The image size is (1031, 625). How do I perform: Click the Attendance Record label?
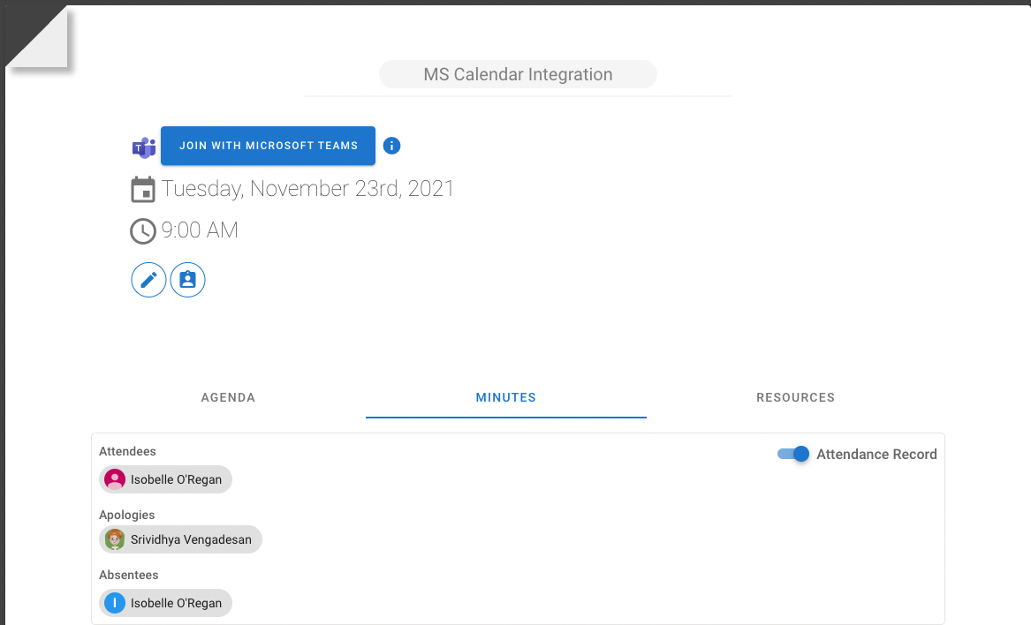[x=876, y=454]
